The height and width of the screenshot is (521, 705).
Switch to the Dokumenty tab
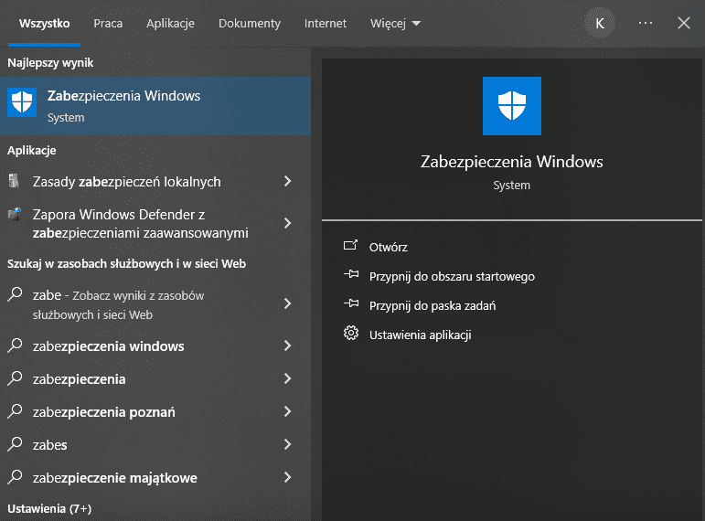point(250,24)
